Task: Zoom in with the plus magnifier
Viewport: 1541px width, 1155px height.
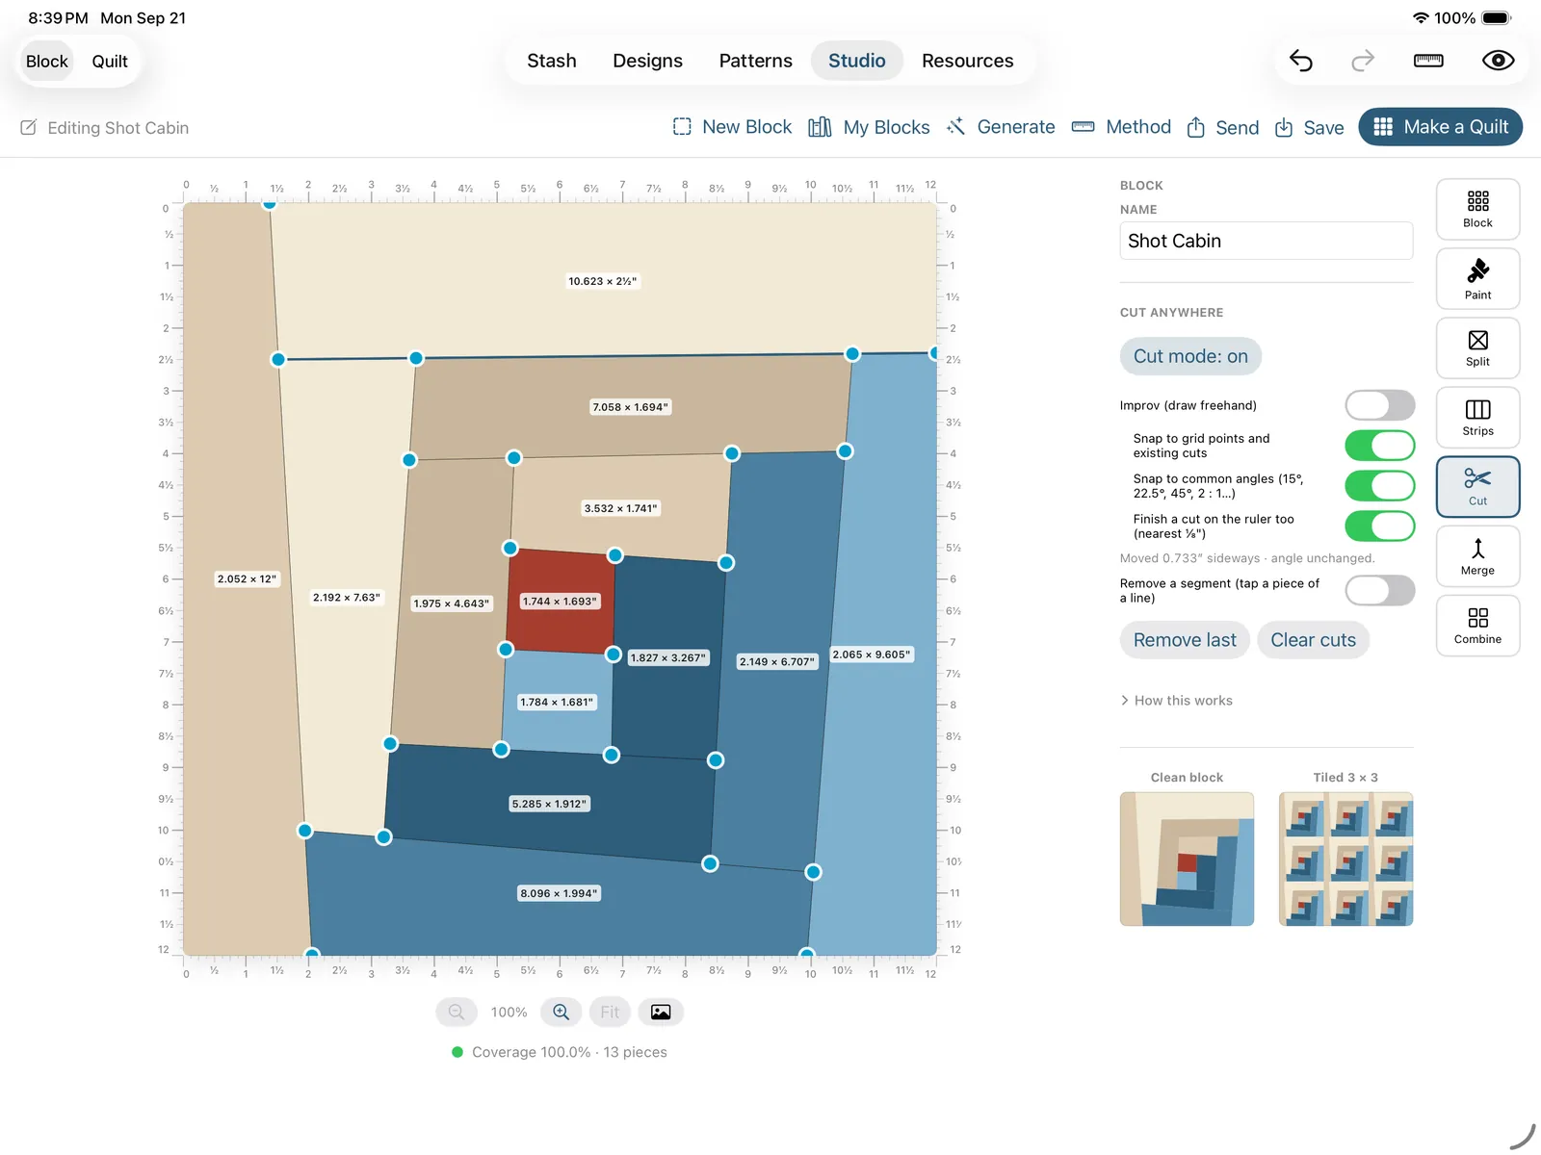Action: coord(561,1012)
